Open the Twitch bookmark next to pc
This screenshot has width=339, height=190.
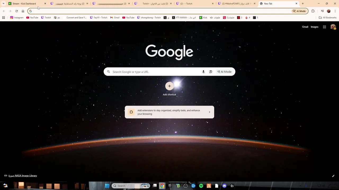point(46,18)
